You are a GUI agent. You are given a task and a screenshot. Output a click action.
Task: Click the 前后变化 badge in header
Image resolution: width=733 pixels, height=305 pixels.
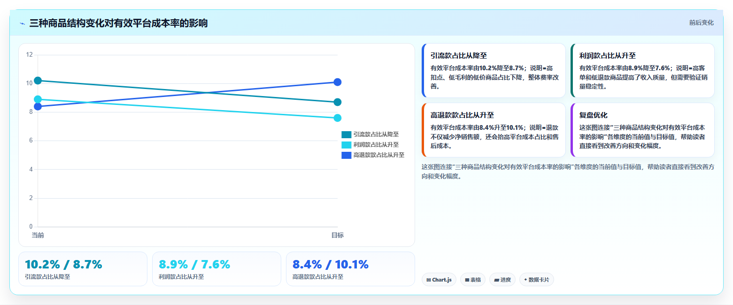[701, 23]
